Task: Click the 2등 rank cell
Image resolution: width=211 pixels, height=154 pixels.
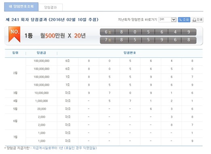Action: click(x=15, y=73)
